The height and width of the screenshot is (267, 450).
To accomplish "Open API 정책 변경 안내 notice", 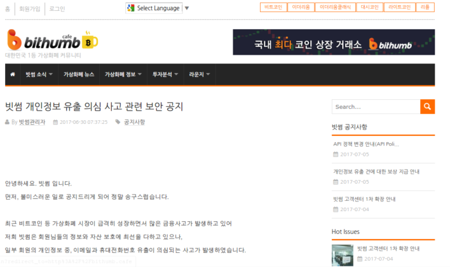I will coord(366,144).
